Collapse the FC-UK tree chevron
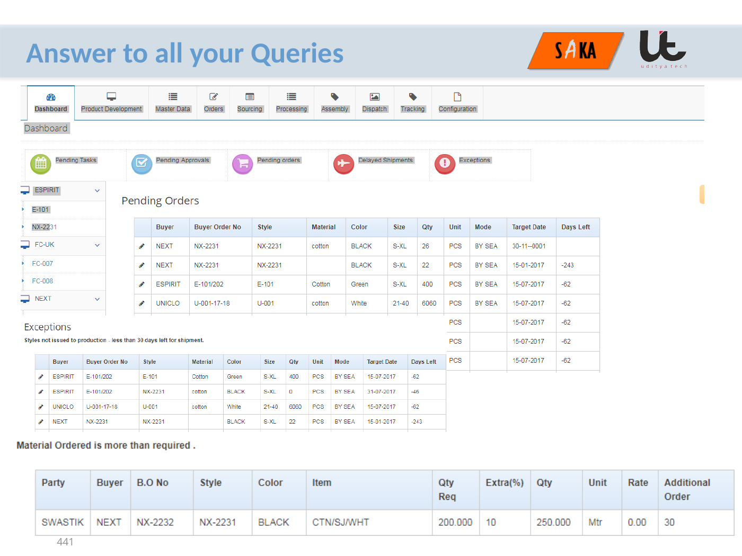This screenshot has width=742, height=556. (97, 245)
